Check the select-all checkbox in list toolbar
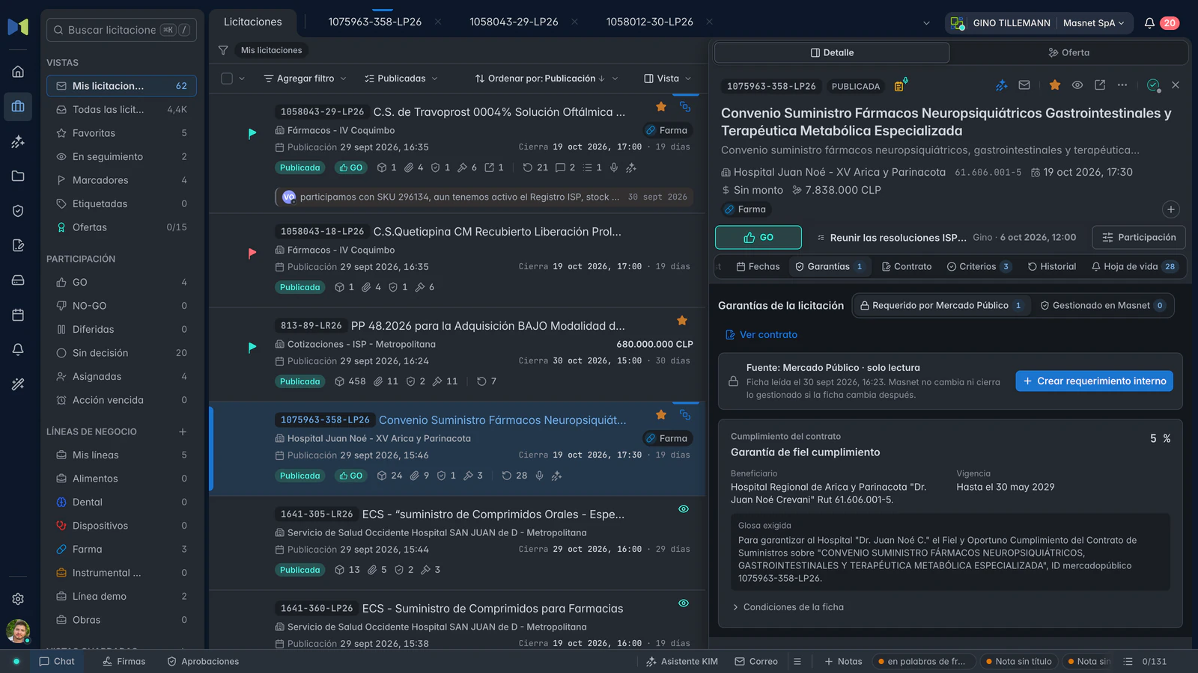Viewport: 1198px width, 673px height. coord(227,79)
